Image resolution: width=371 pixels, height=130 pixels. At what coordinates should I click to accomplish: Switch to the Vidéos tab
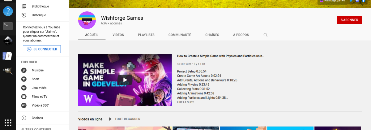pos(118,35)
